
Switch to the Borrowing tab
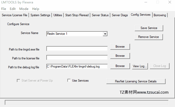tap(160, 15)
